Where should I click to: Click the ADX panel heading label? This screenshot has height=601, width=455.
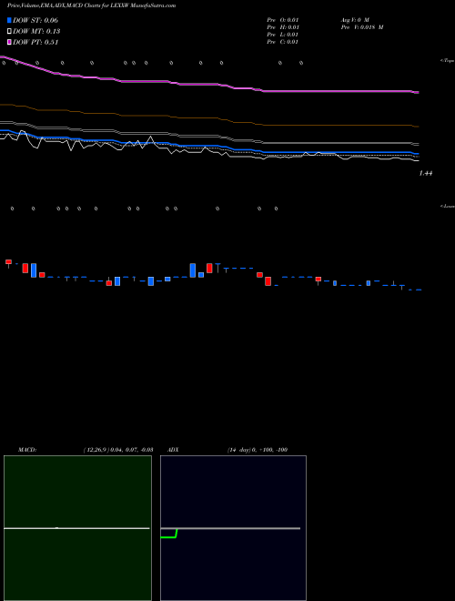click(x=173, y=450)
